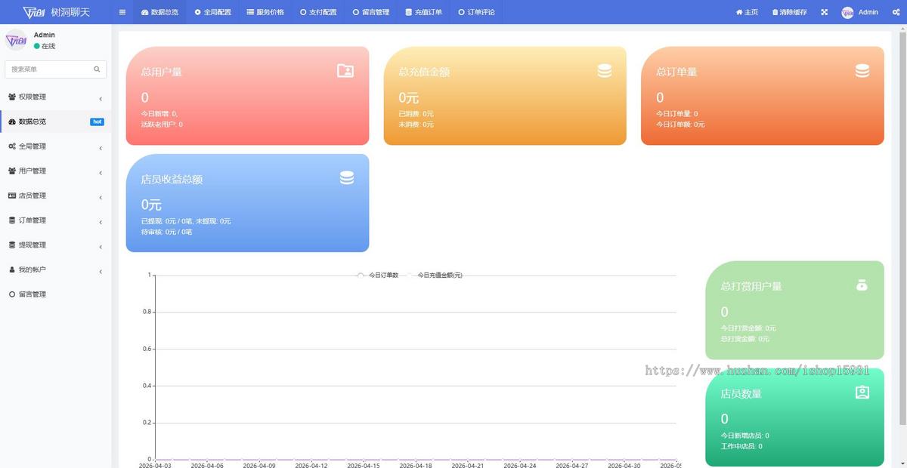
Task: Open the Admin user menu in header
Action: click(860, 12)
